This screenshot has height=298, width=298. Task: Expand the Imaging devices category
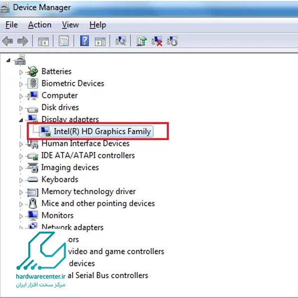click(21, 168)
